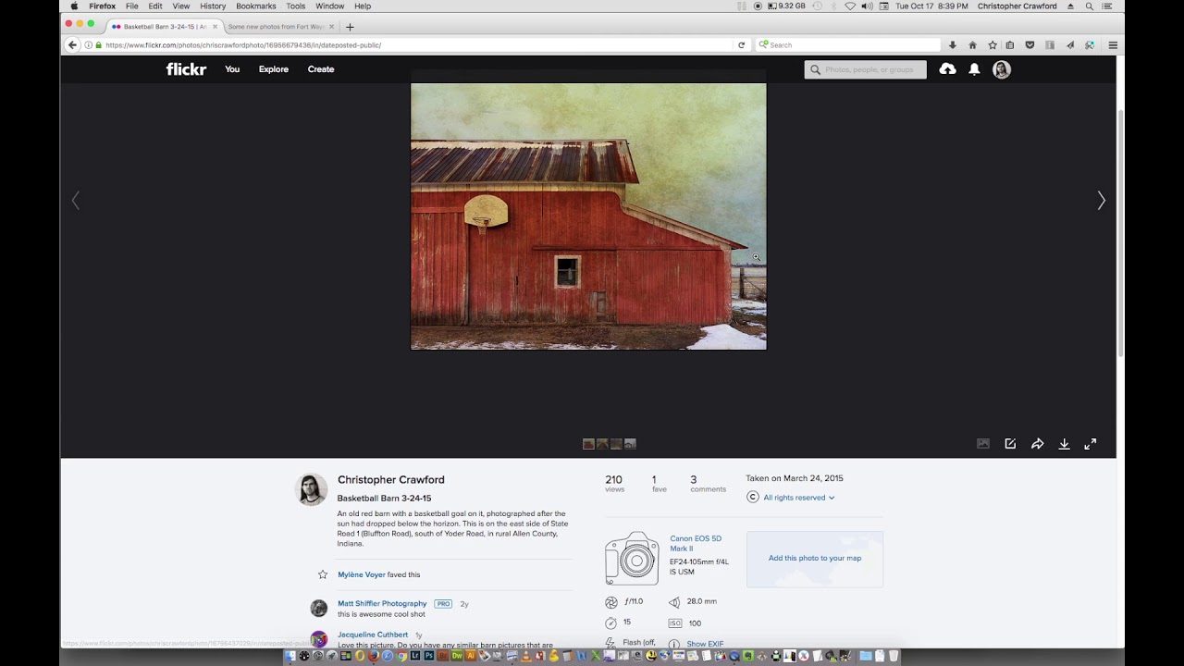
Task: Open the Explore link
Action: point(274,69)
